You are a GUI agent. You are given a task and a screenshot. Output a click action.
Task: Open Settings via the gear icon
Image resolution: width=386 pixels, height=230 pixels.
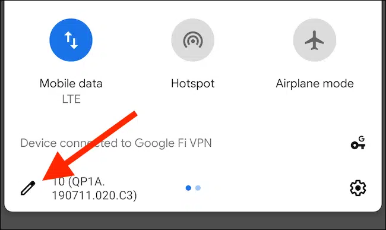(x=357, y=188)
